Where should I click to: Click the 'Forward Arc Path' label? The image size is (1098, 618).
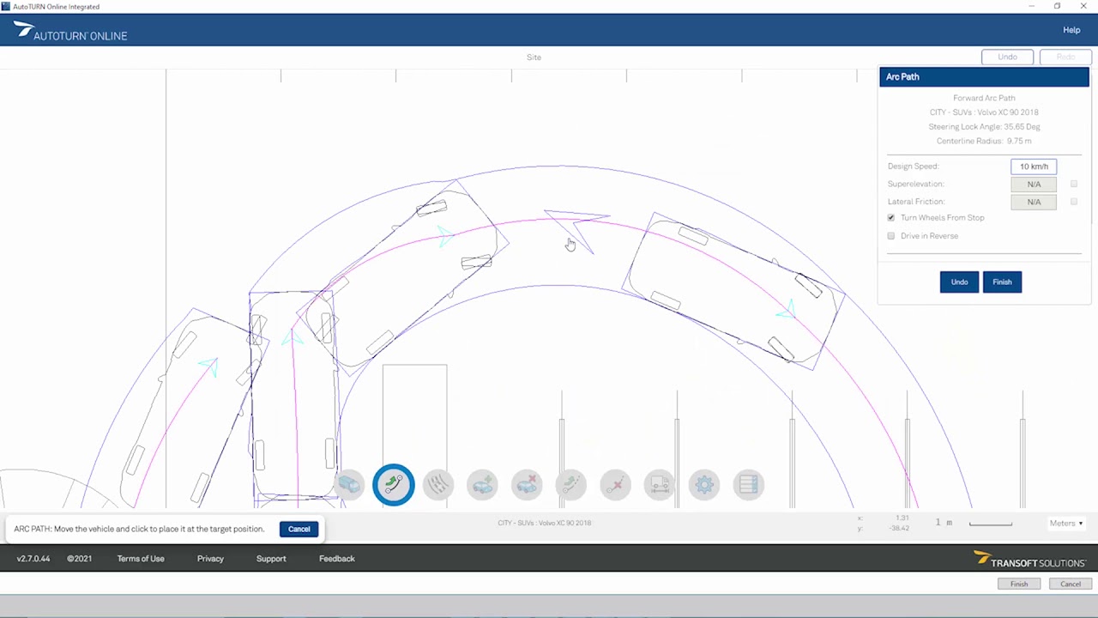[x=984, y=99]
